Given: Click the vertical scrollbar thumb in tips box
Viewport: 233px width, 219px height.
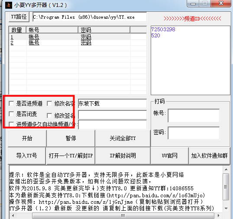Looking at the screenshot, I should [x=226, y=187].
